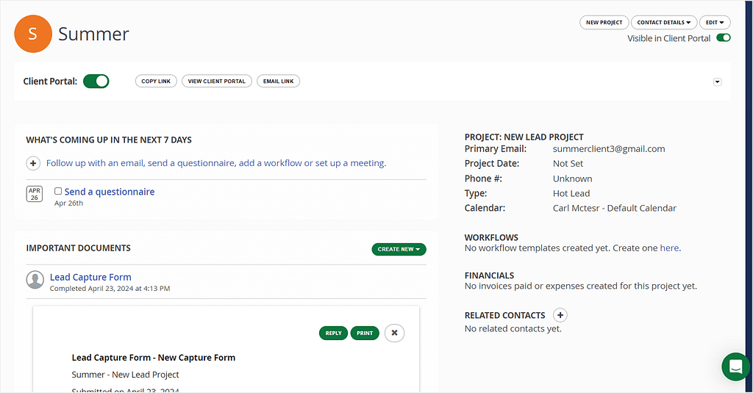Click the plus icon to add follow-up
Image resolution: width=753 pixels, height=393 pixels.
[33, 163]
